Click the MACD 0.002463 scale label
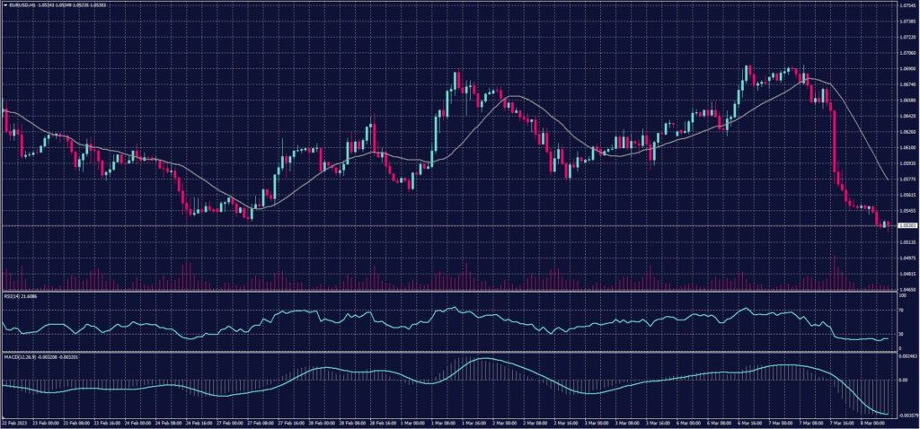 click(907, 358)
